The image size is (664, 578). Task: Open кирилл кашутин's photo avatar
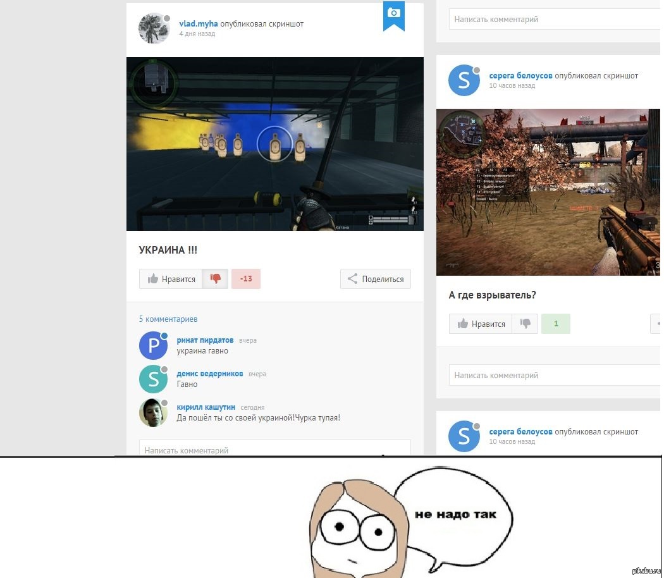[x=153, y=412]
